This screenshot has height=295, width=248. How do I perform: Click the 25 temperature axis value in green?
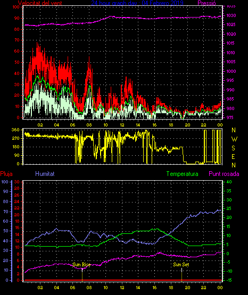[229, 209]
